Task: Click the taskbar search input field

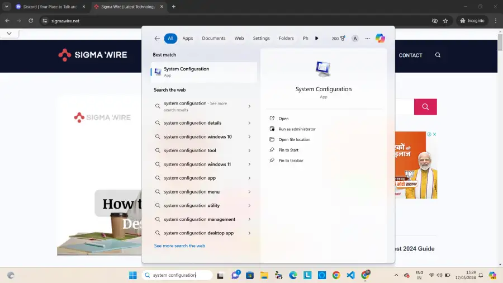Action: click(x=177, y=275)
